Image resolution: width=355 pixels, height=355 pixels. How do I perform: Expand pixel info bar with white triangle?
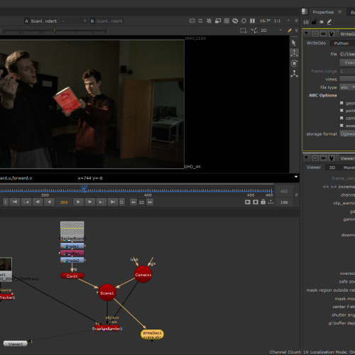click(296, 177)
